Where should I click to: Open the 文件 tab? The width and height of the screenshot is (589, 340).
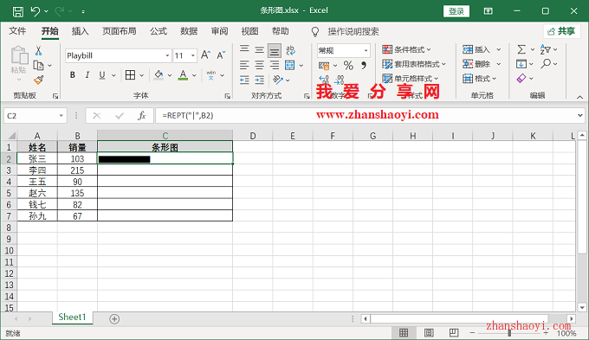tap(17, 31)
